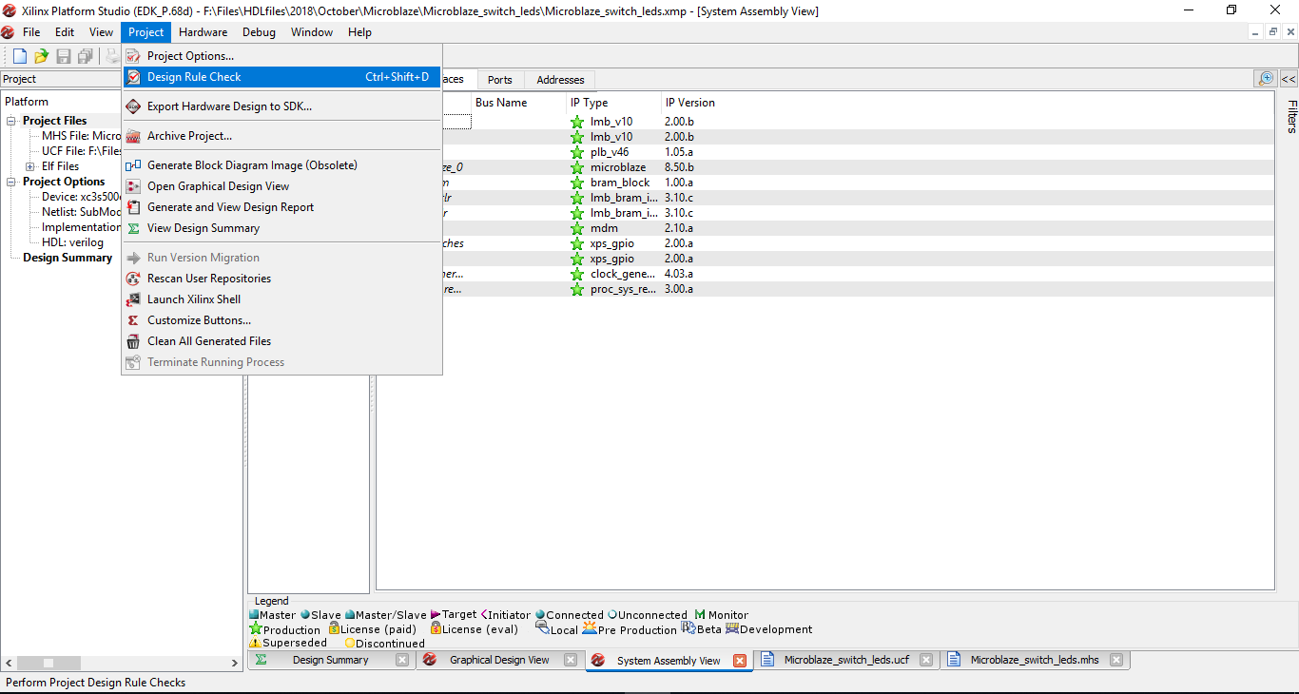This screenshot has width=1299, height=694.
Task: Click the Save toolbar icon
Action: 64,56
